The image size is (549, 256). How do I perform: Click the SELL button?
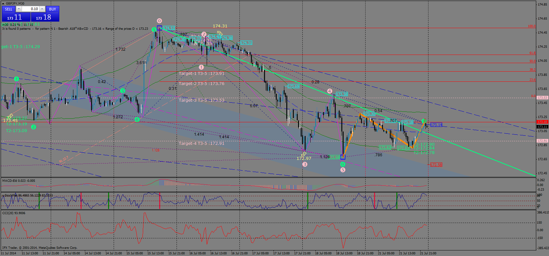coord(9,9)
